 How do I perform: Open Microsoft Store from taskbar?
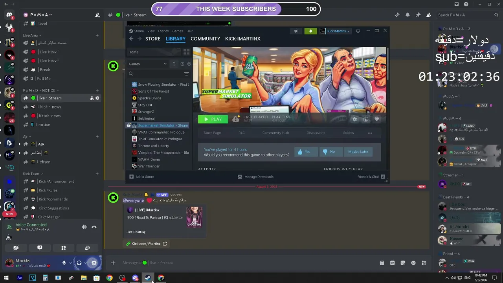pyautogui.click(x=97, y=278)
